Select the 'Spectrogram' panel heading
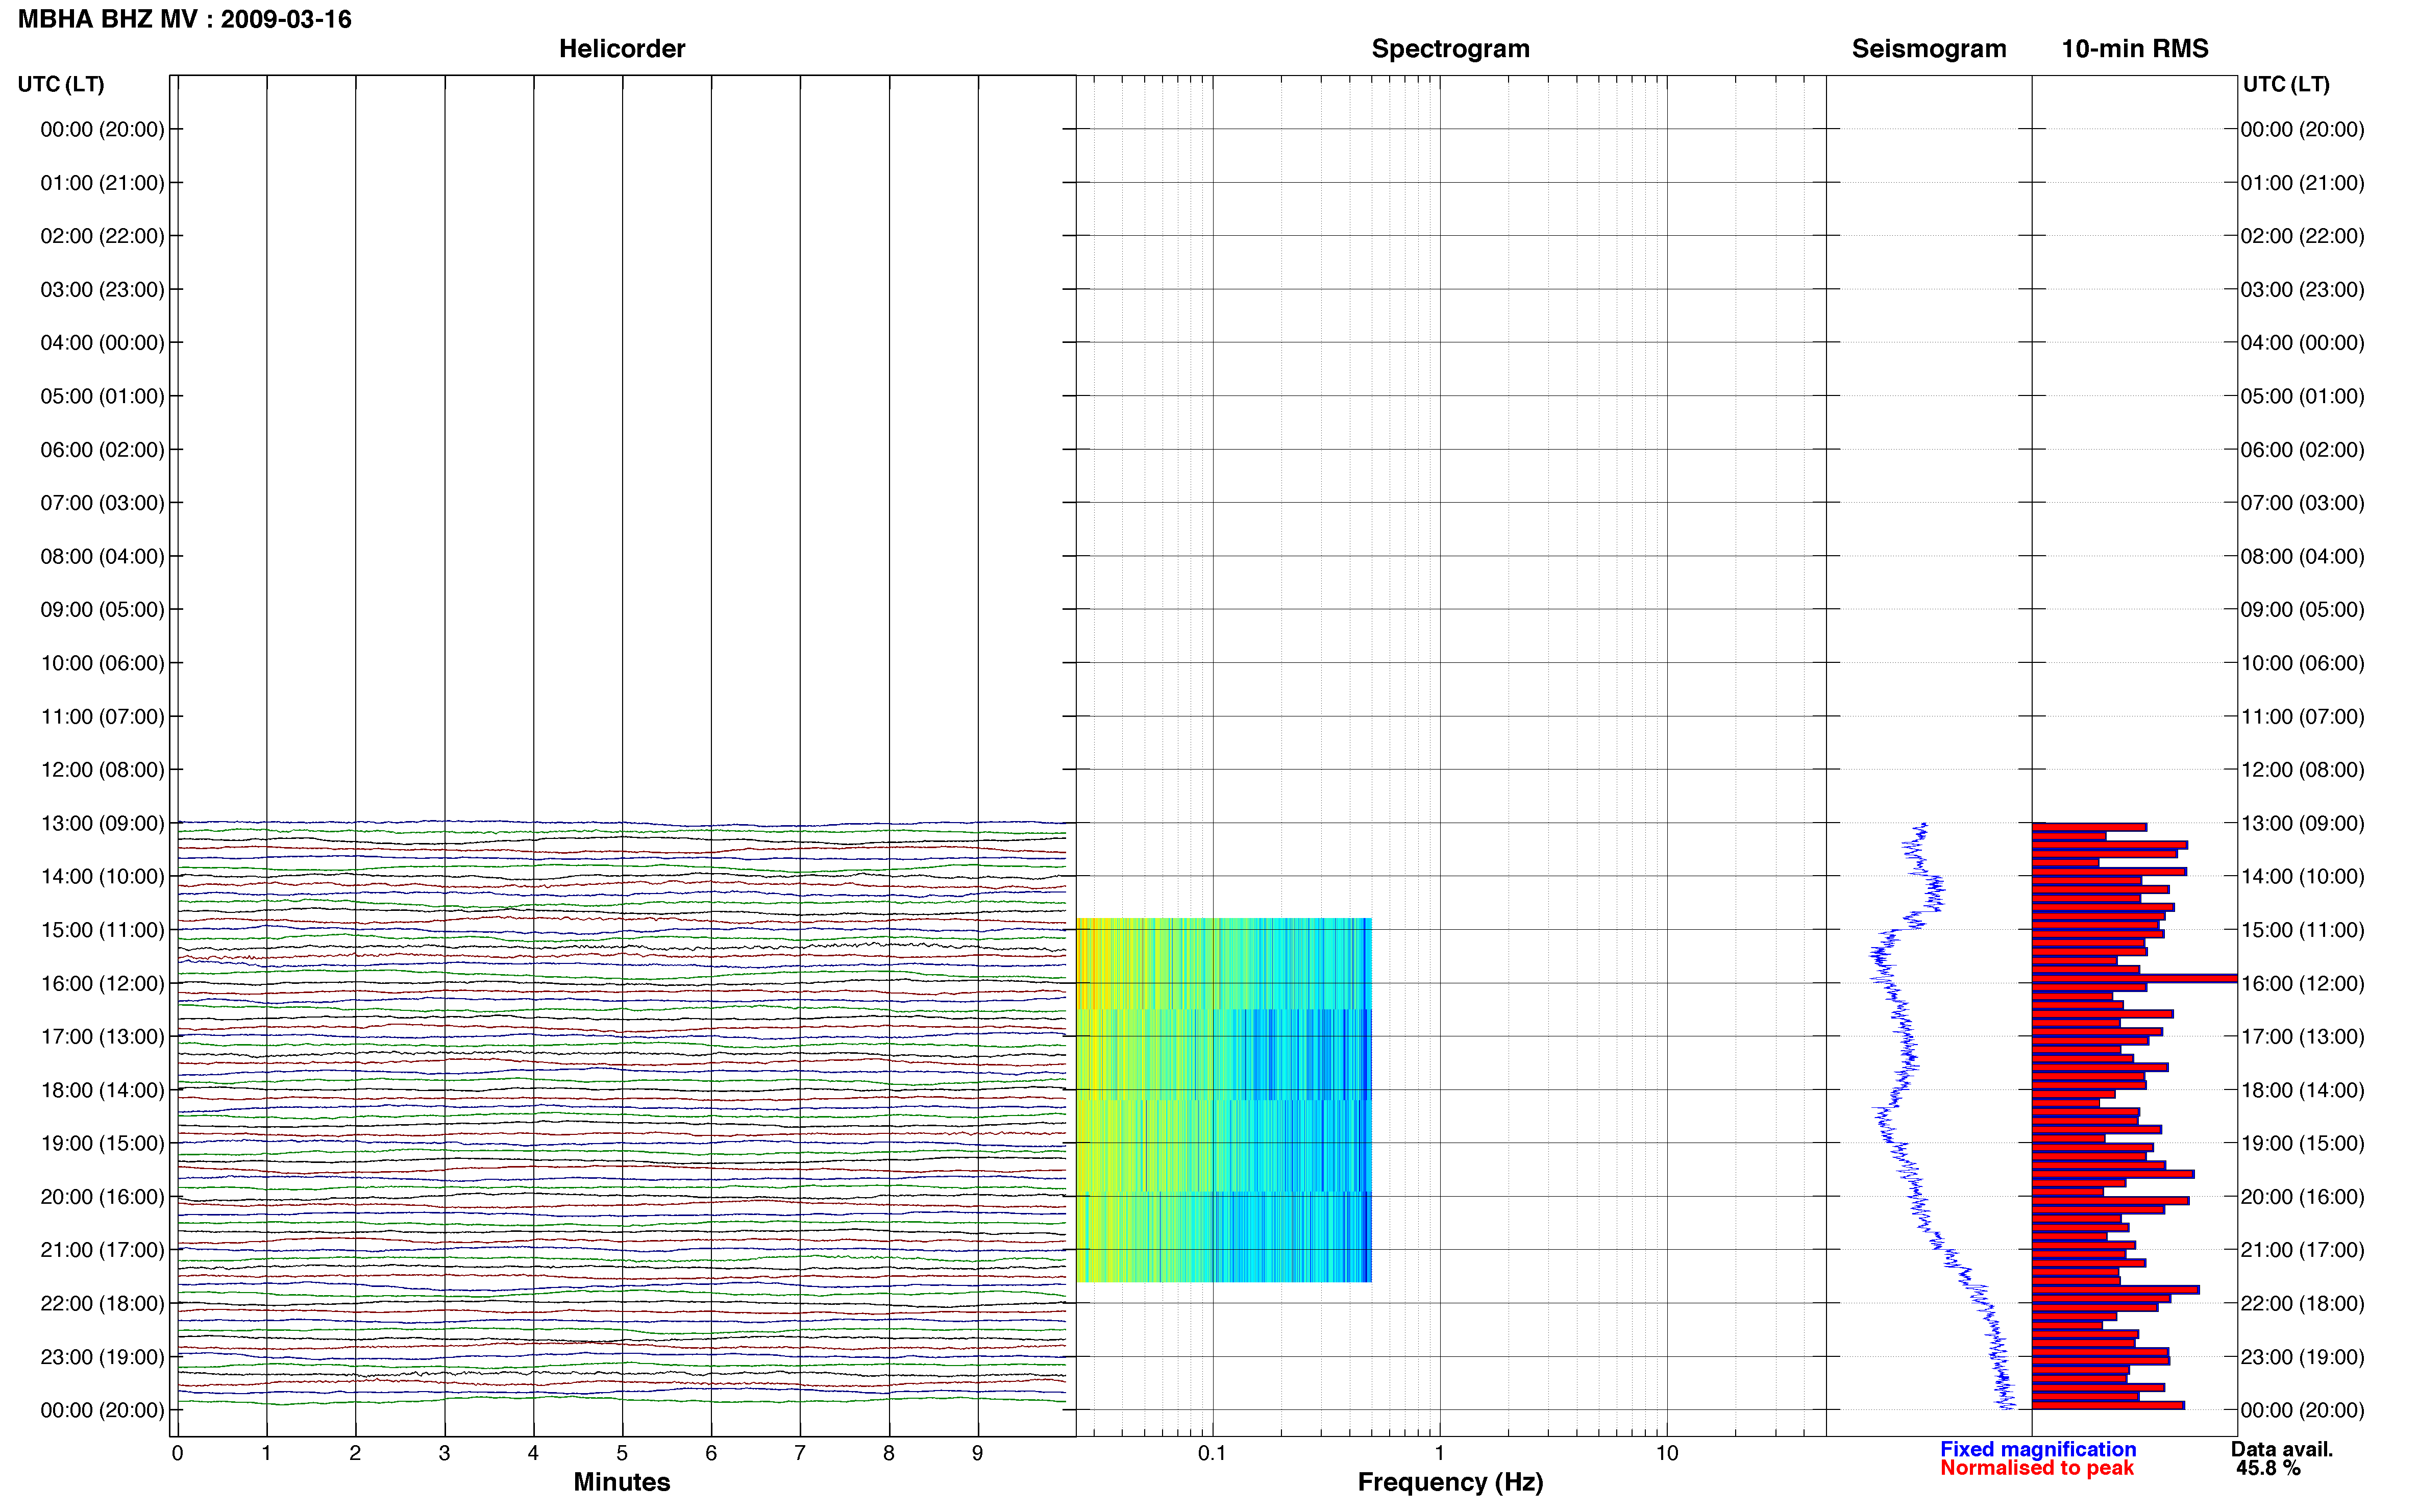This screenshot has width=2419, height=1512. pyautogui.click(x=1450, y=48)
